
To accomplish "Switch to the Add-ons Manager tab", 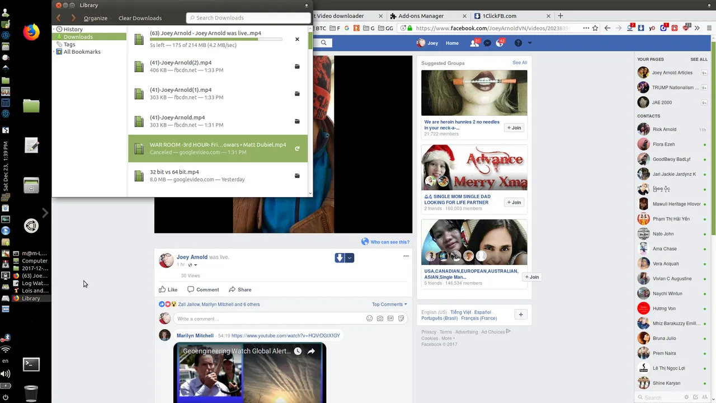I will tap(427, 16).
